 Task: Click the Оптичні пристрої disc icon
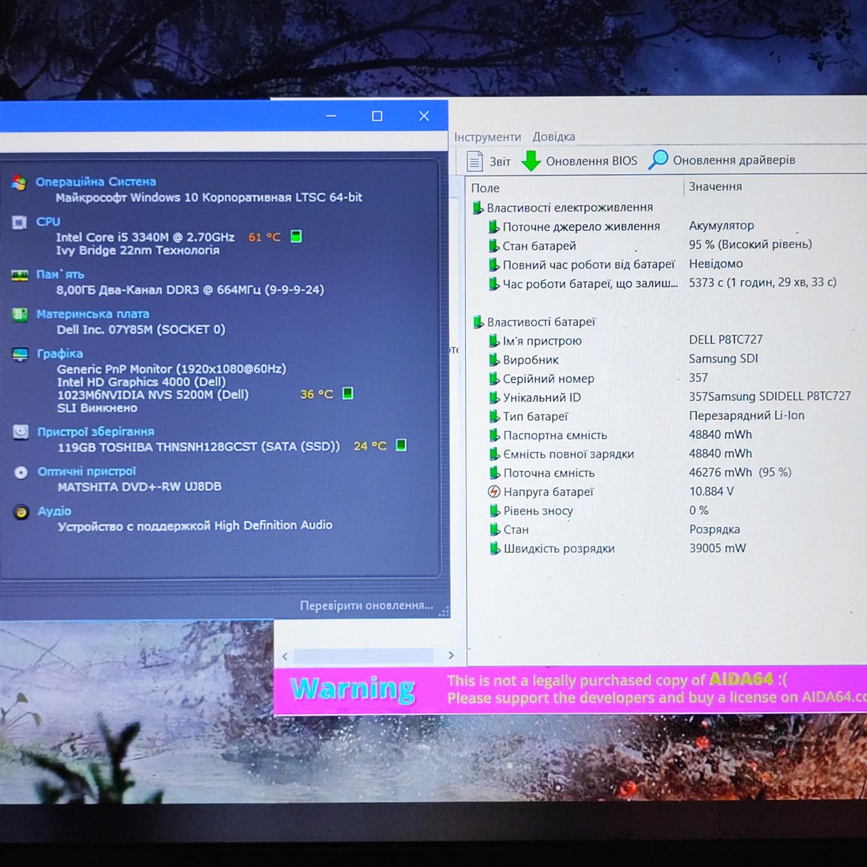click(21, 472)
